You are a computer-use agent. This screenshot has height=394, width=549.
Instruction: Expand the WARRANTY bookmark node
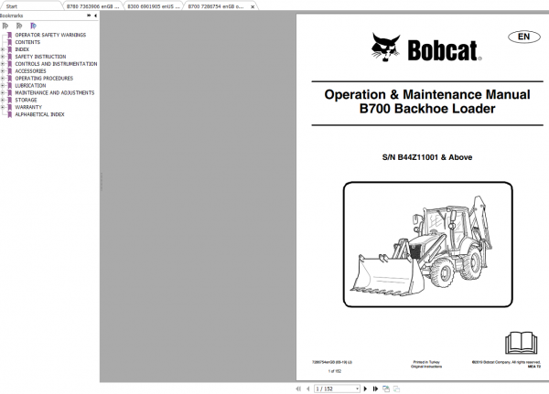click(3, 107)
